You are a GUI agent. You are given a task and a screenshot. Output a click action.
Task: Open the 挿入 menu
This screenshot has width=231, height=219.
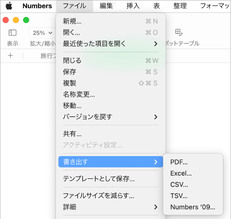tap(133, 6)
